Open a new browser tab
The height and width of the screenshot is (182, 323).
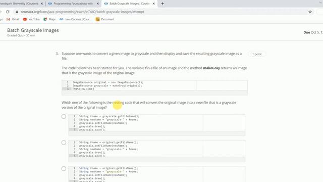point(163,4)
